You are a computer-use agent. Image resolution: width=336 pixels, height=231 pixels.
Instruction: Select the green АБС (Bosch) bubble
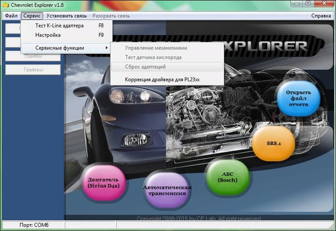pyautogui.click(x=227, y=177)
